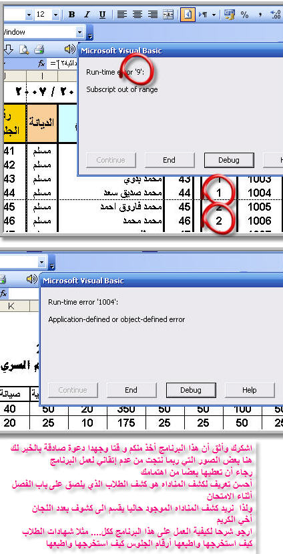Click the الديانة header cell
Screen dimensions: 283x554
[x=42, y=123]
